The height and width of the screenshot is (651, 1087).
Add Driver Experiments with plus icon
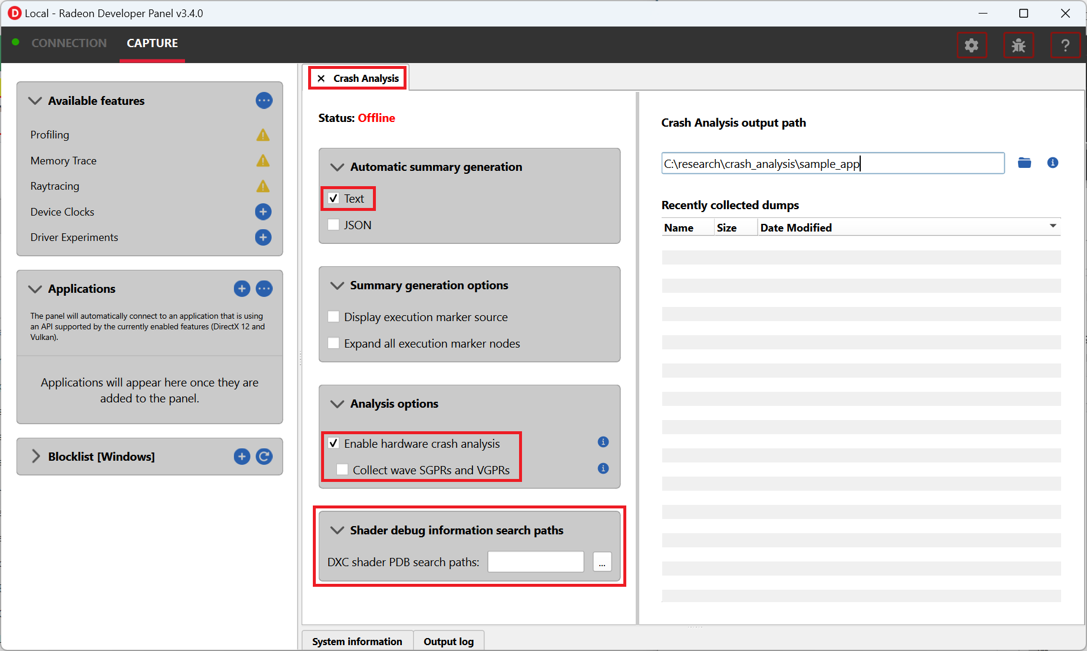pyautogui.click(x=263, y=237)
